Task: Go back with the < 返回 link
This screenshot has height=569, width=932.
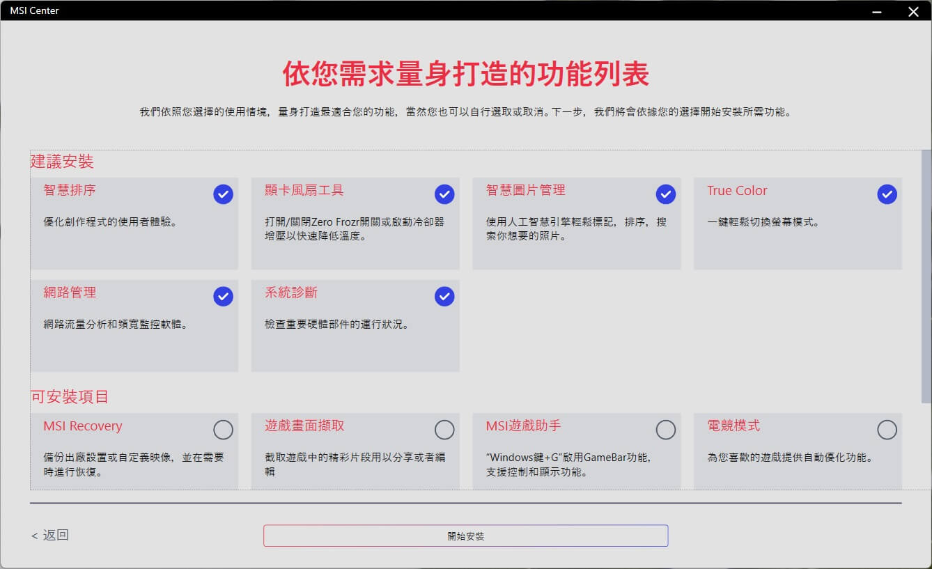Action: 50,535
